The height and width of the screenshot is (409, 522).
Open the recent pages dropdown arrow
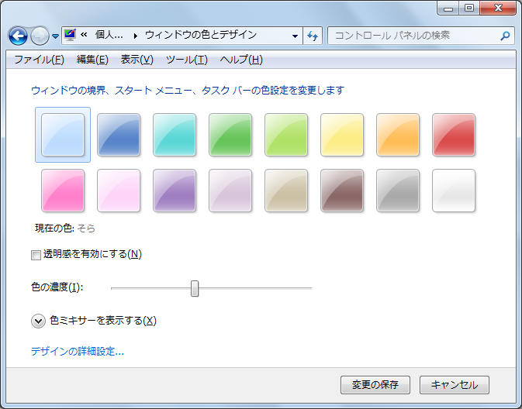point(56,36)
